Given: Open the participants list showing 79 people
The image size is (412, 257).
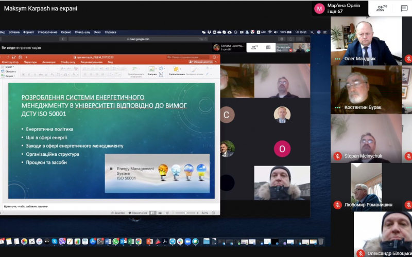Looking at the screenshot, I should (x=382, y=8).
